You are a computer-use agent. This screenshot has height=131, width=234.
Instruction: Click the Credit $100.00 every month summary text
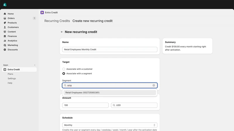[185, 48]
